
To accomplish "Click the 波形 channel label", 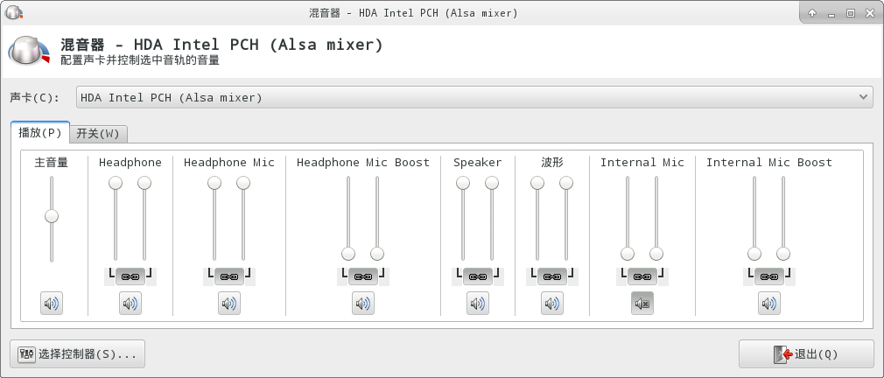I will [552, 163].
